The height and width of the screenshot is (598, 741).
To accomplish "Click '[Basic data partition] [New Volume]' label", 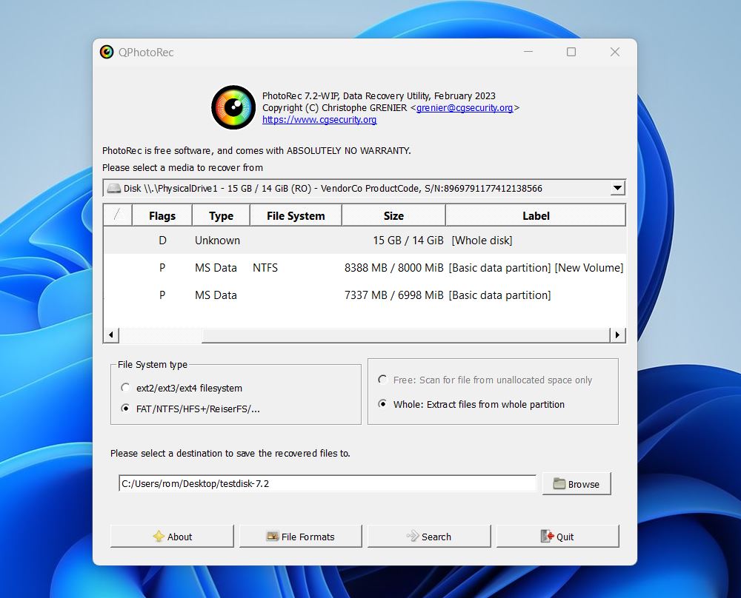I will pyautogui.click(x=536, y=268).
